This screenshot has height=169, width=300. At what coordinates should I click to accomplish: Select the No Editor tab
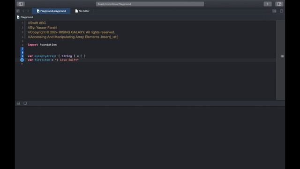tap(82, 11)
